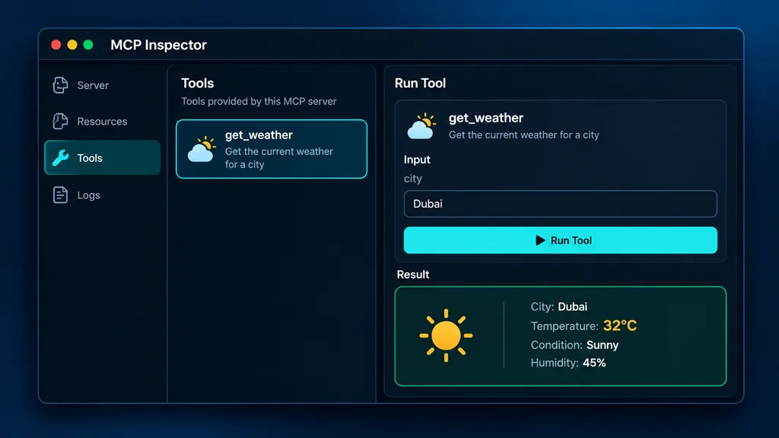779x438 pixels.
Task: Switch to the Resources section
Action: click(103, 121)
